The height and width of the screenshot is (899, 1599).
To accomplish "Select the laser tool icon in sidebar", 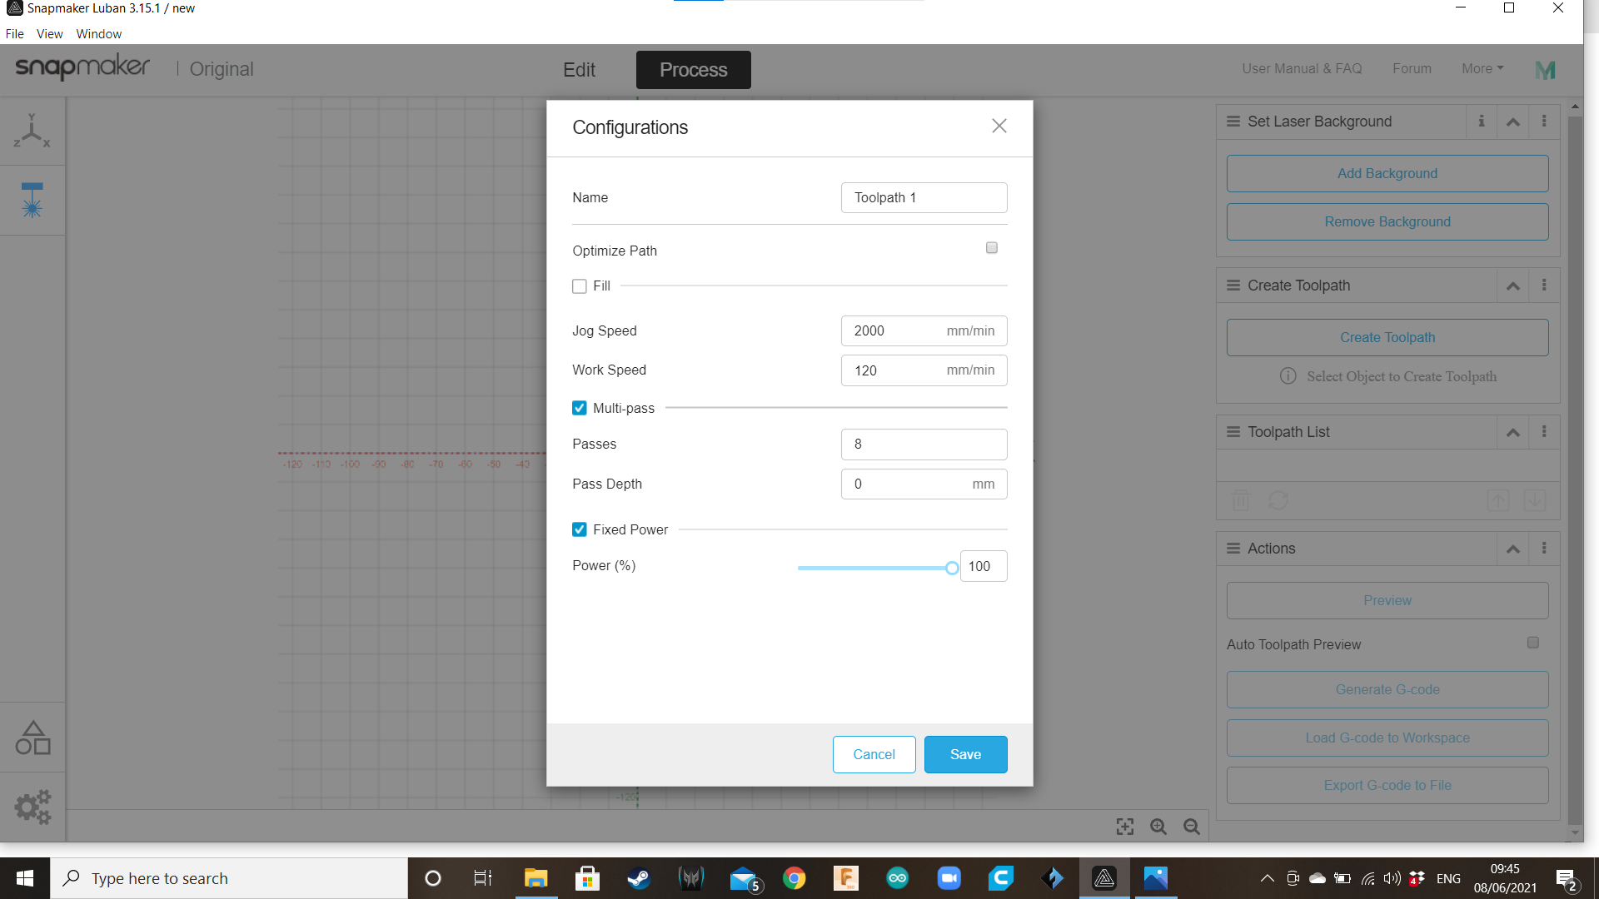I will (x=32, y=200).
